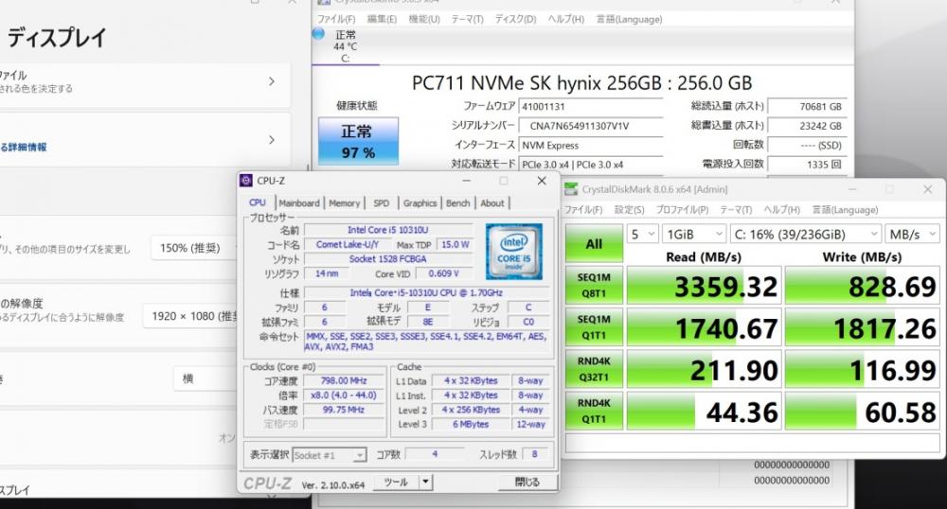Click RND4K Q32T1 read result 211.90
This screenshot has height=509, width=947.
pos(705,369)
